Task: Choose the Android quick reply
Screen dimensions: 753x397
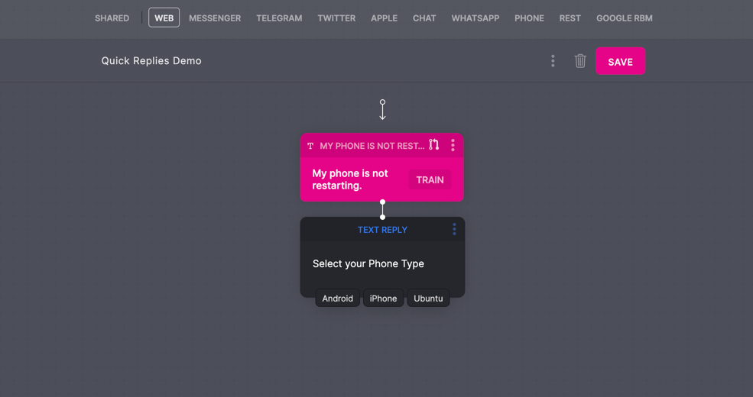Action: point(338,299)
